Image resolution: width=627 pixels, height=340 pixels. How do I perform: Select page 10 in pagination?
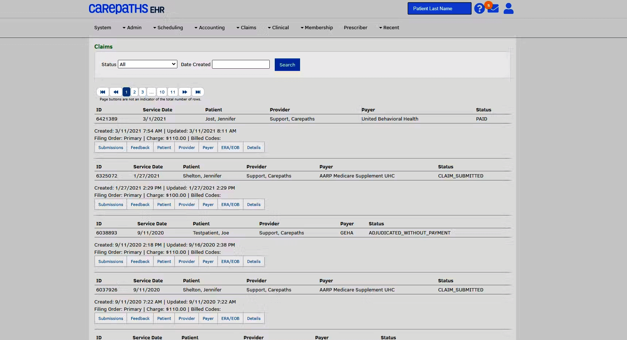[x=162, y=92]
